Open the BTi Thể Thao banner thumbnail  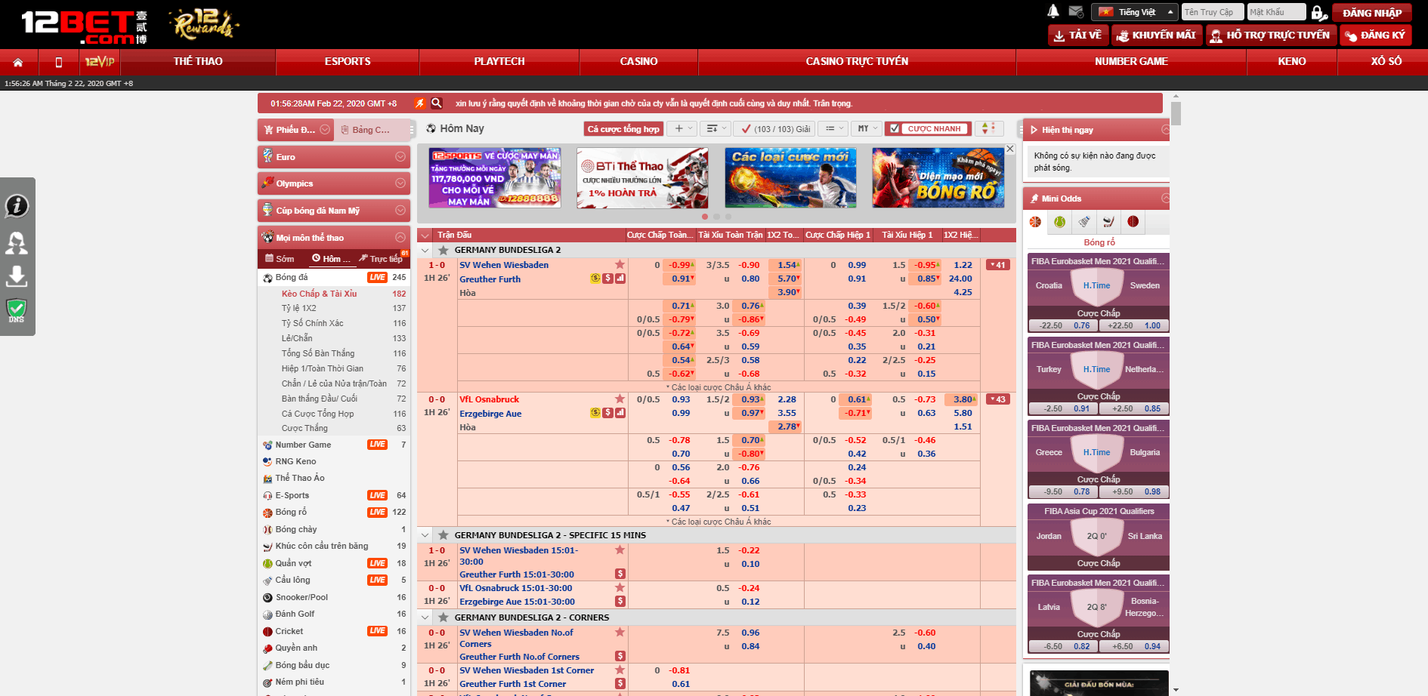[643, 178]
